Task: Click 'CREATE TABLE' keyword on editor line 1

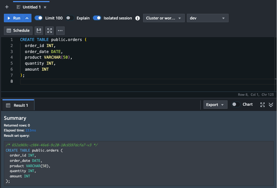Action: point(34,40)
